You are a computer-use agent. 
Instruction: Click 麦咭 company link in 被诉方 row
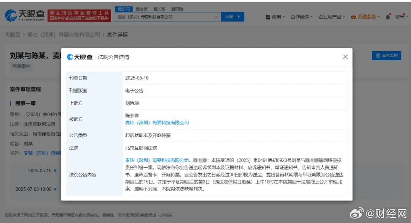tap(157, 123)
